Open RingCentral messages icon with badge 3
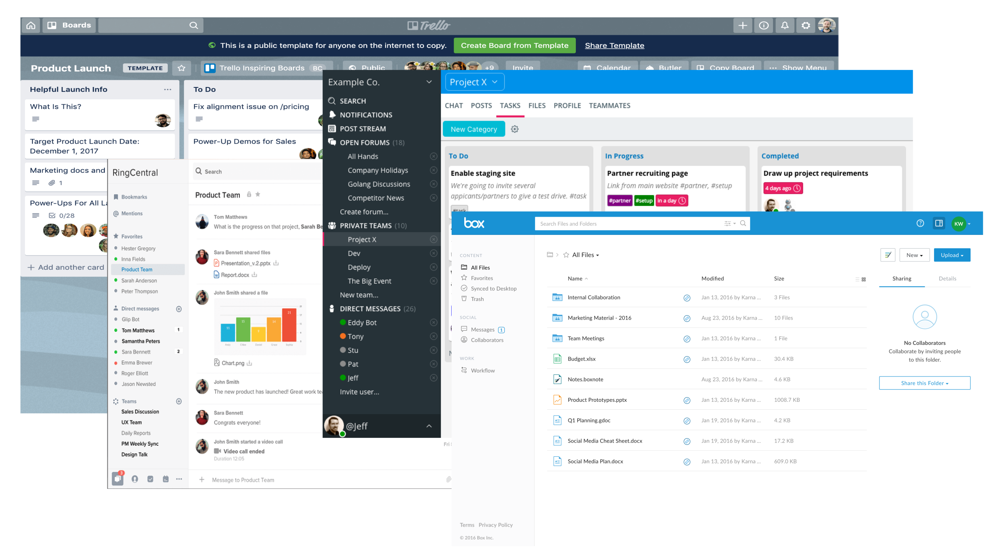 pos(118,479)
